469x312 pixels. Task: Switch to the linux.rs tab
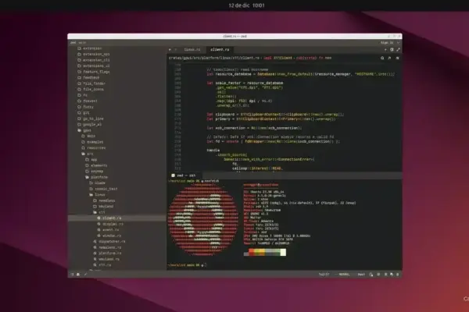point(192,50)
